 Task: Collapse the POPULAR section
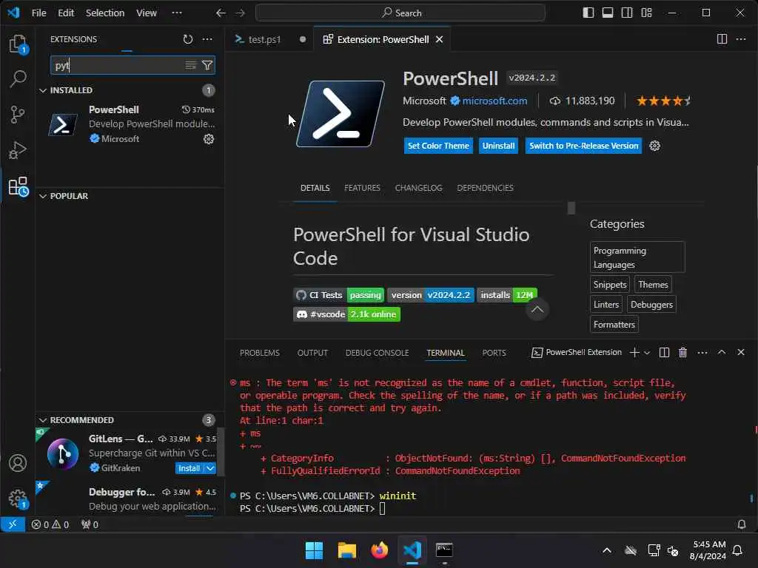pos(43,196)
